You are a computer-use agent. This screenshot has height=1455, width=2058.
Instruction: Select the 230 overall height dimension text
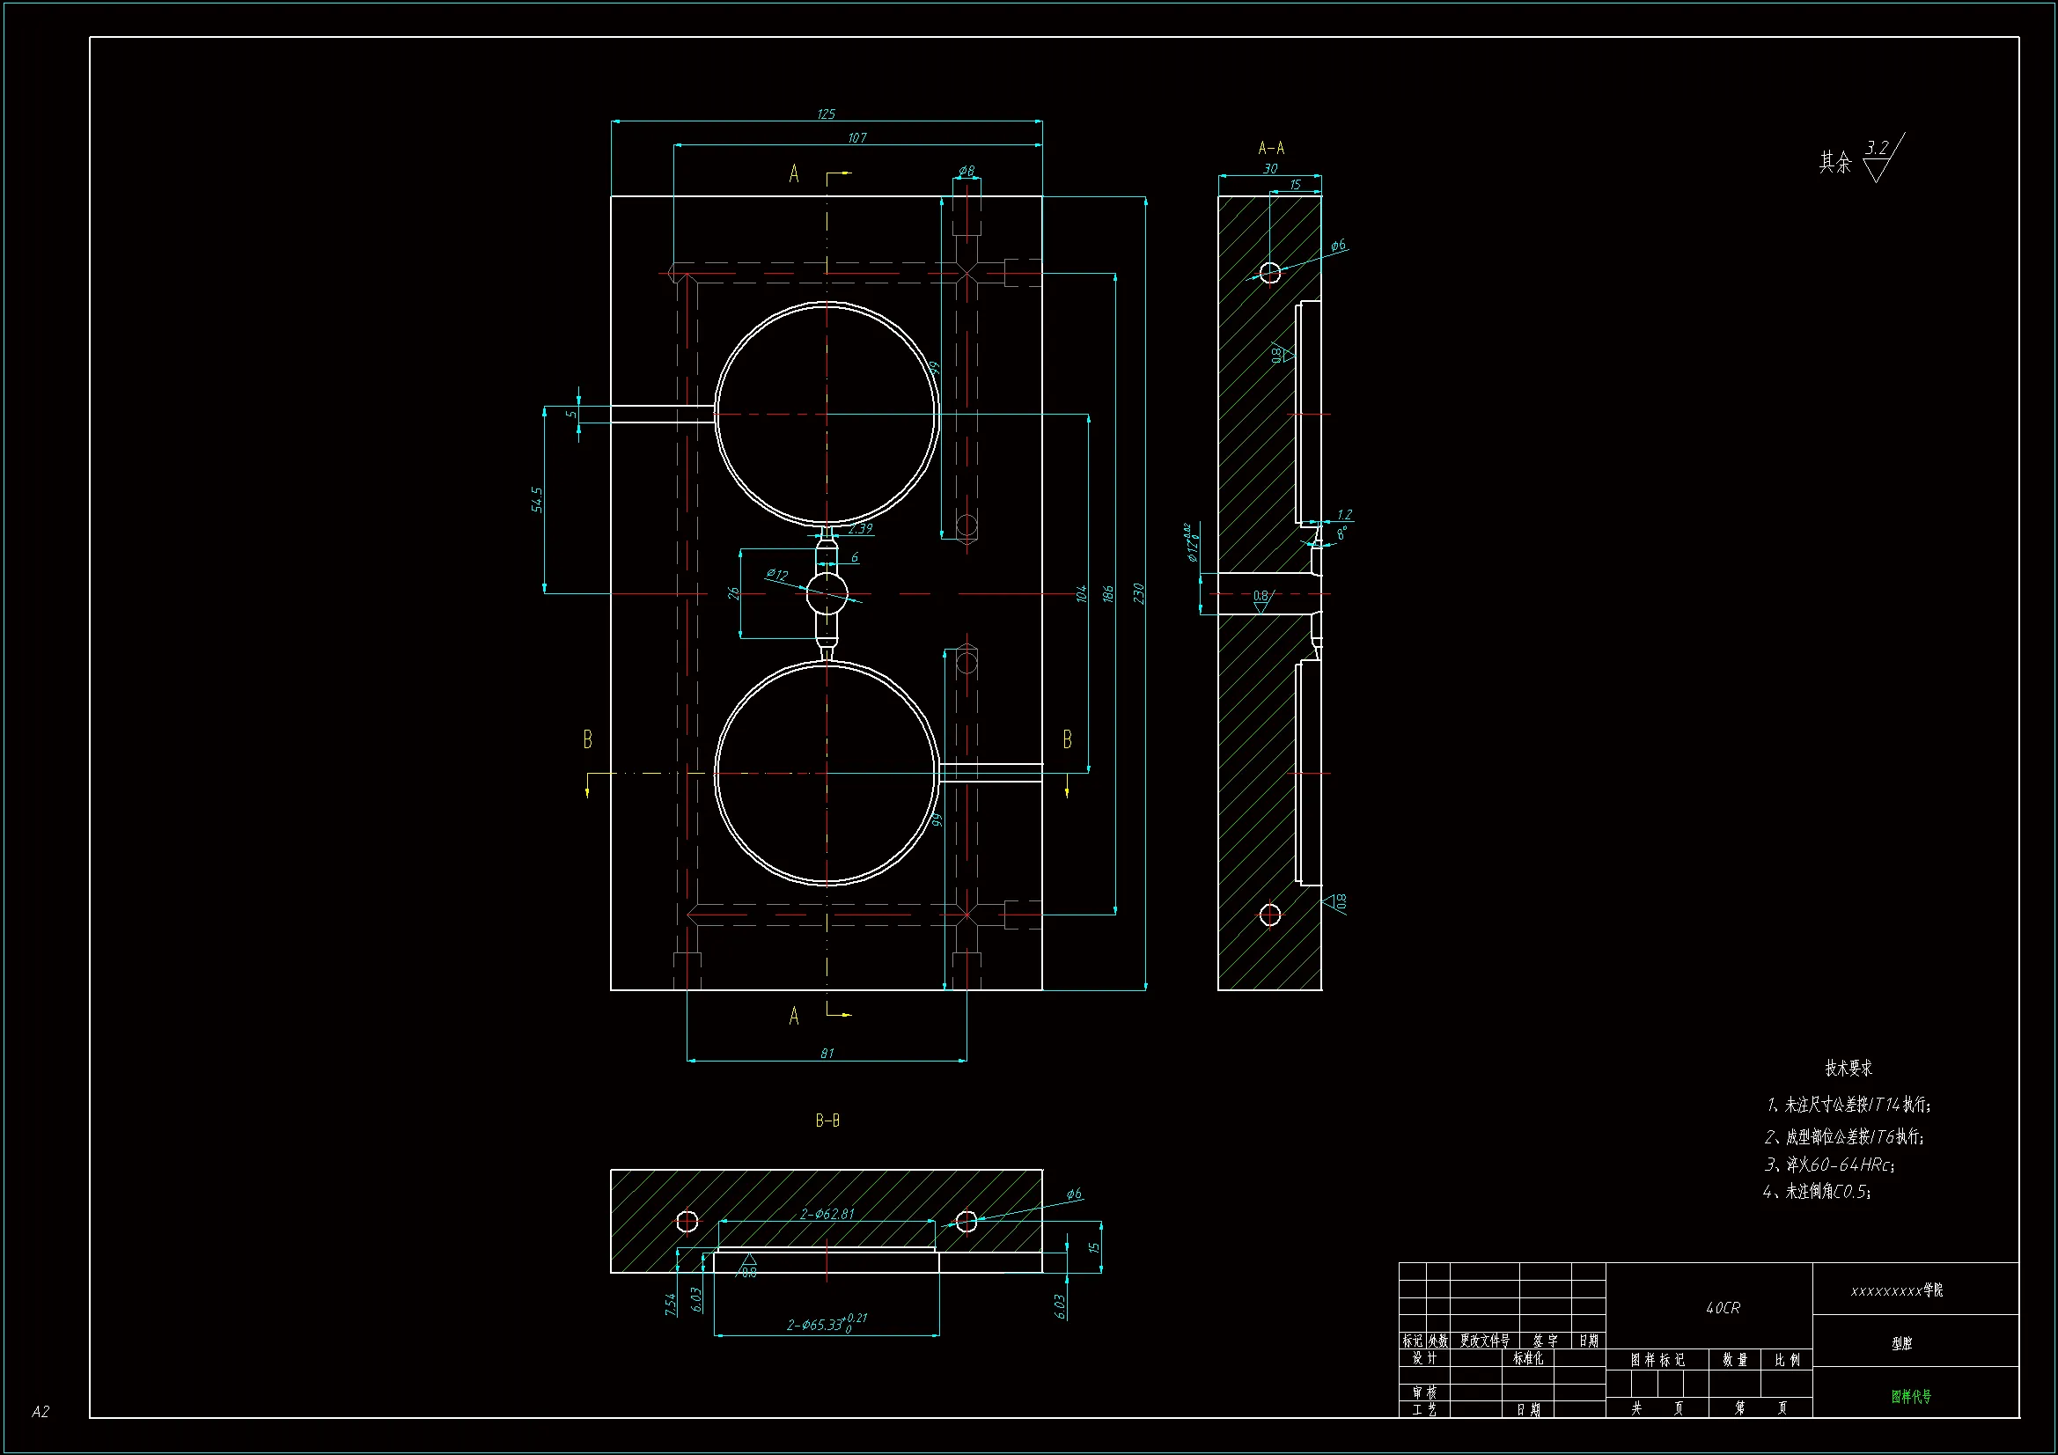tap(1138, 593)
